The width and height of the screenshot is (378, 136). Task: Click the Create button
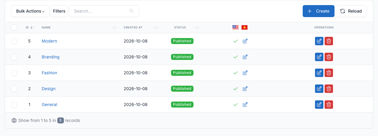coord(318,11)
